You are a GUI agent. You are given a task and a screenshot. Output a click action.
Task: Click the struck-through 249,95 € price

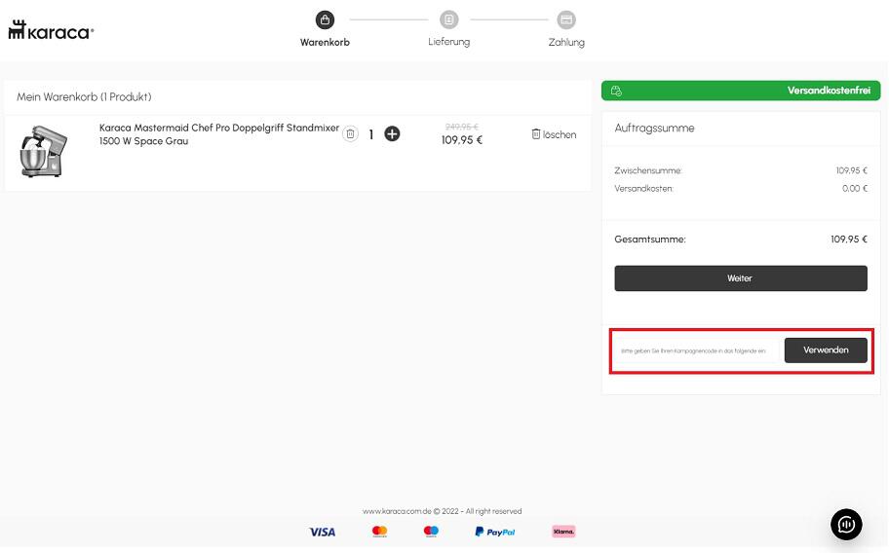click(x=461, y=127)
